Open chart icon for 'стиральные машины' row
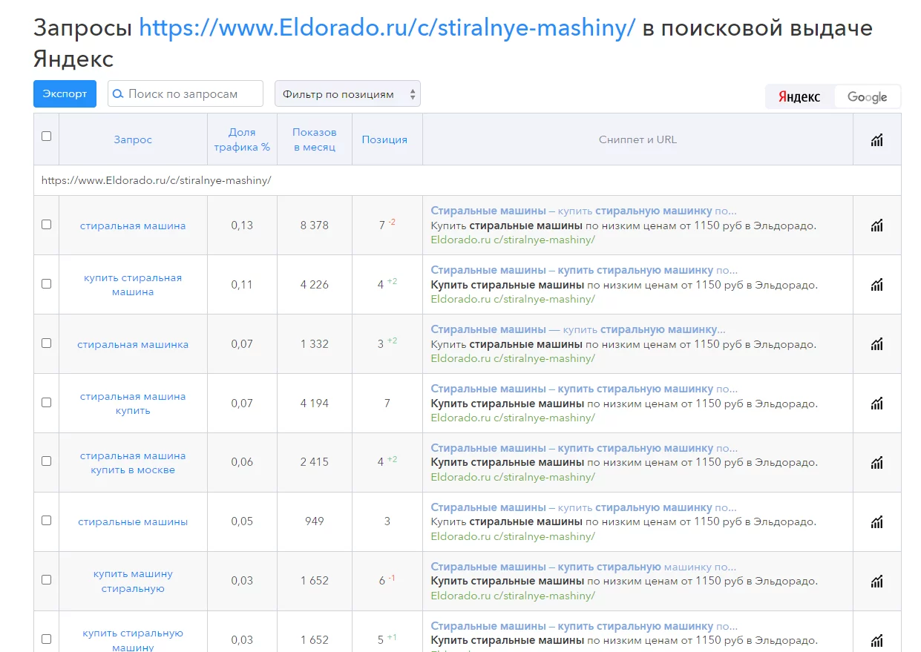 pos(876,521)
